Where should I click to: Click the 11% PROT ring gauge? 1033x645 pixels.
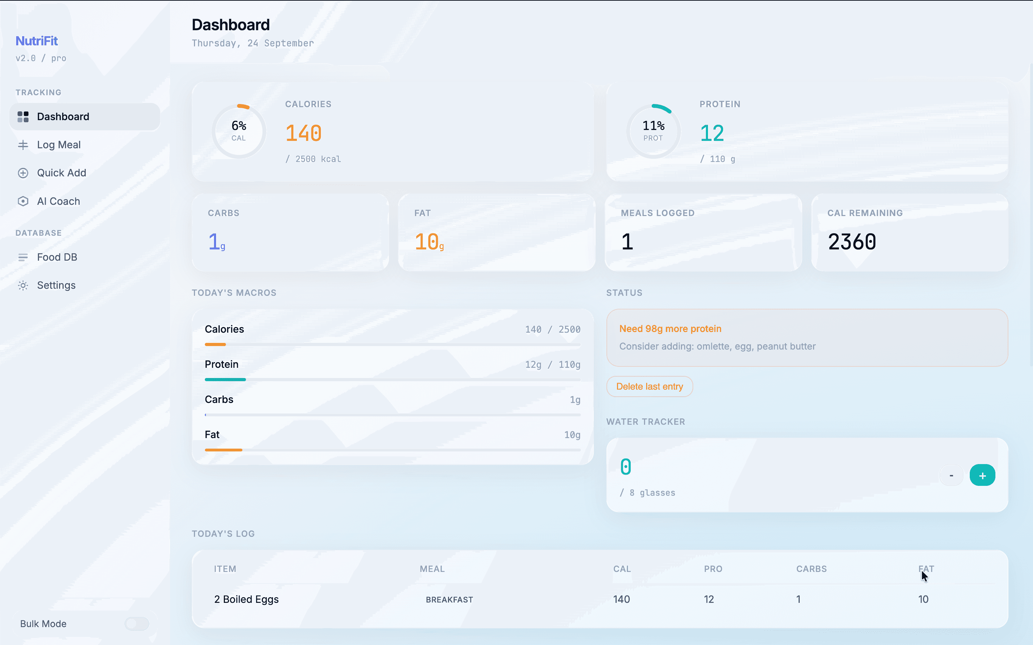coord(653,131)
